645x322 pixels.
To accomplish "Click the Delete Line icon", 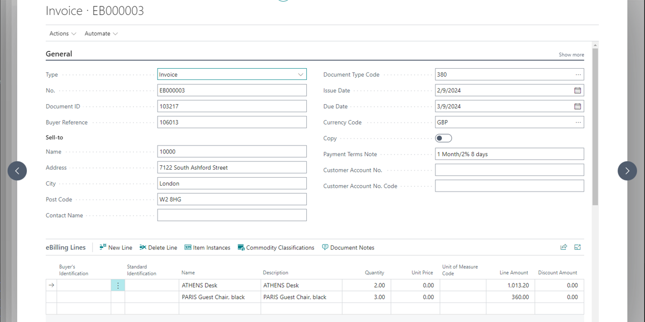I will click(143, 247).
